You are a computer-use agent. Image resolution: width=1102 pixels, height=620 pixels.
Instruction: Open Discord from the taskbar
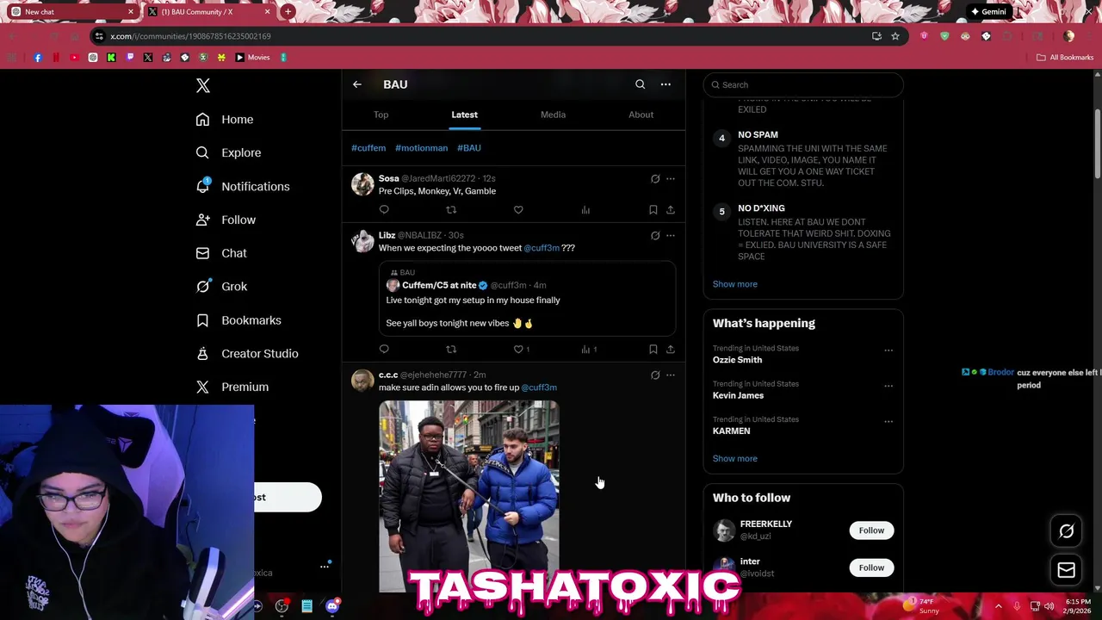tap(332, 606)
